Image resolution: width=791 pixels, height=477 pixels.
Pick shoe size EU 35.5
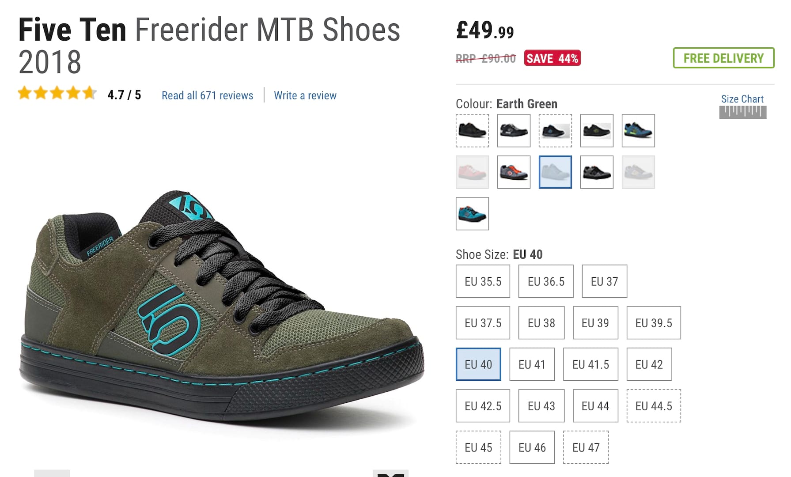[x=483, y=281]
